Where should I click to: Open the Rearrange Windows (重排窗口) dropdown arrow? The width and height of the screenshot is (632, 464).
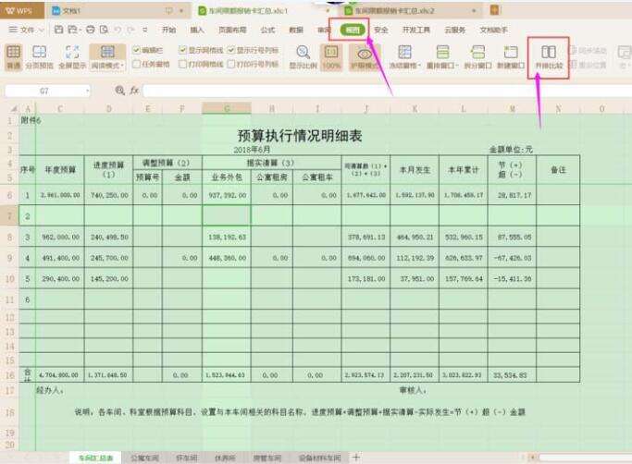[457, 66]
